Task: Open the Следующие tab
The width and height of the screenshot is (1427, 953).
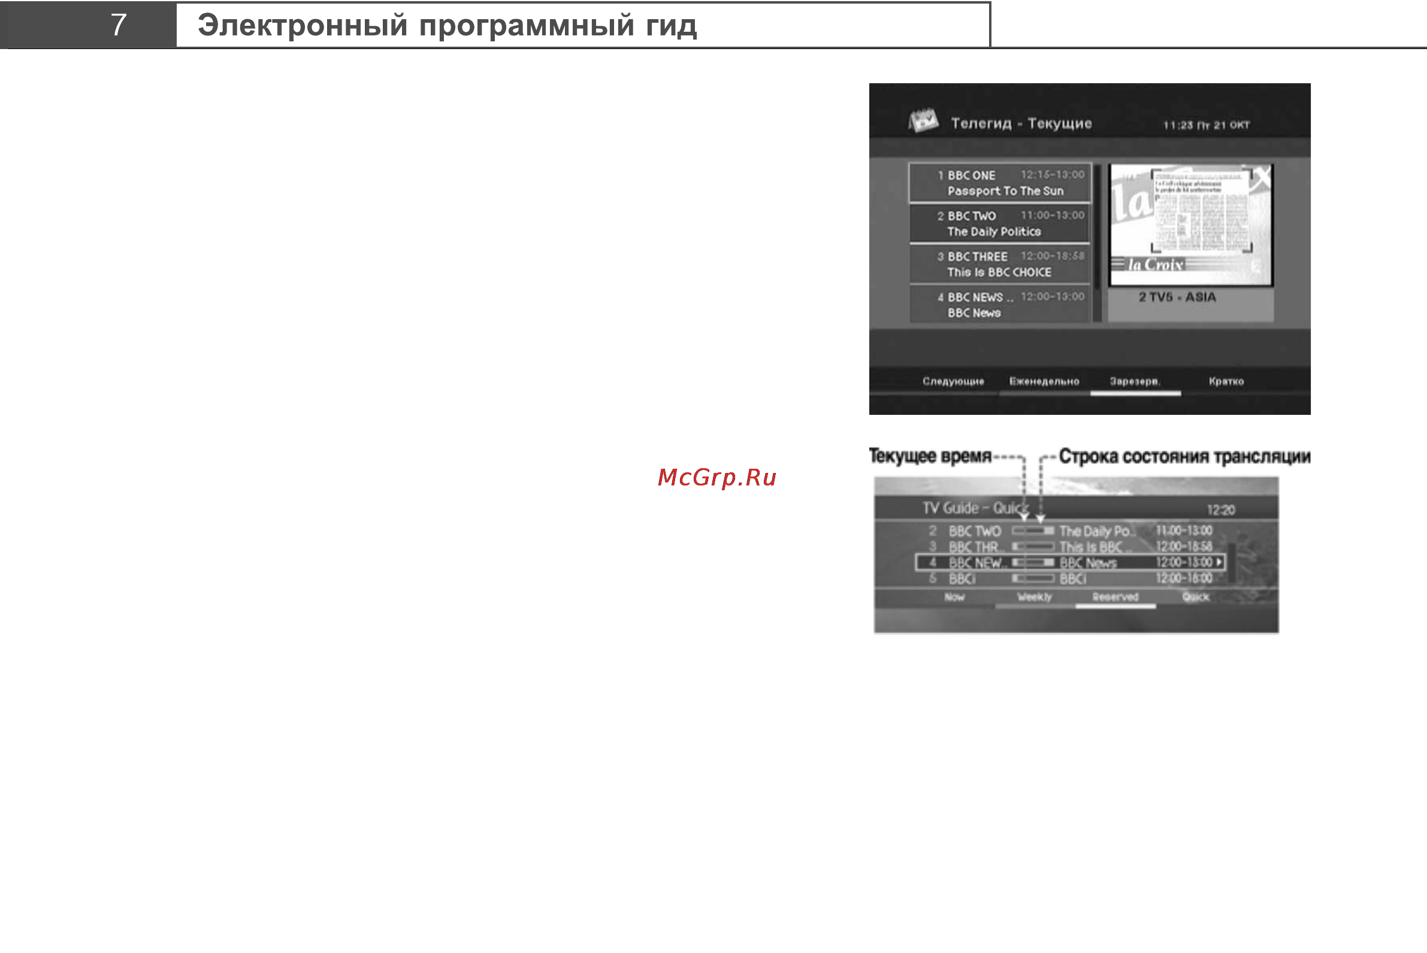Action: [953, 382]
